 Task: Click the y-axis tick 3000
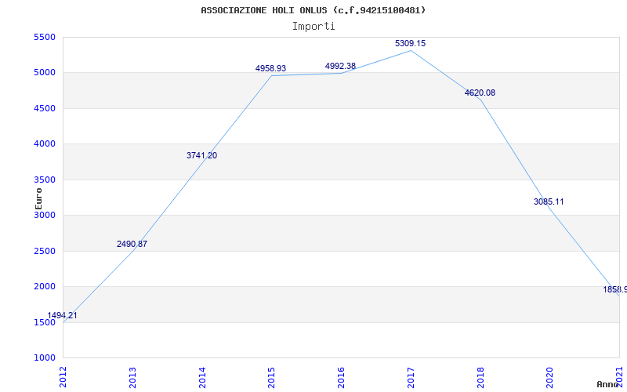coord(45,215)
